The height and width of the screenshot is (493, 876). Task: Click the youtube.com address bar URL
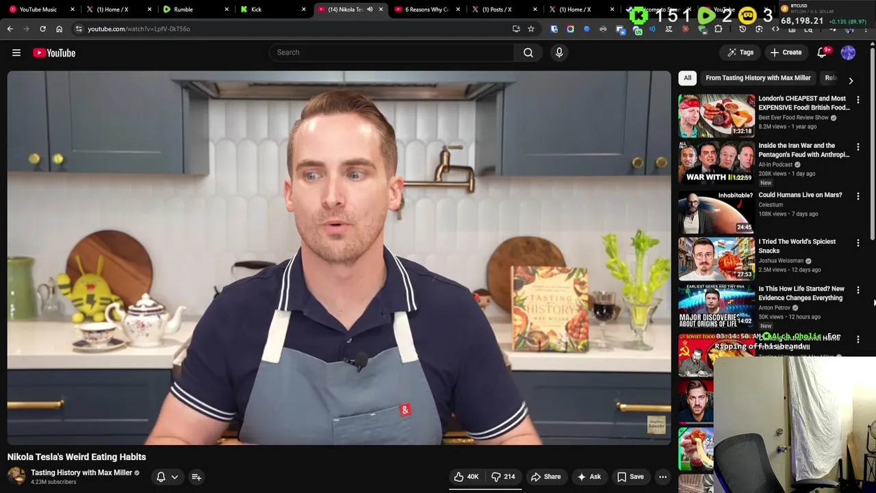point(139,29)
